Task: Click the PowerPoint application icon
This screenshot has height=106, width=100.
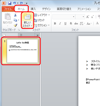Action: tap(4, 3)
